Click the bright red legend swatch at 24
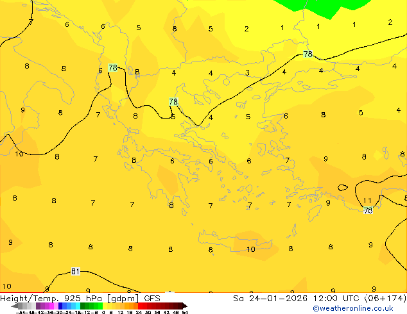This screenshot has height=314, width=407. click(x=140, y=306)
